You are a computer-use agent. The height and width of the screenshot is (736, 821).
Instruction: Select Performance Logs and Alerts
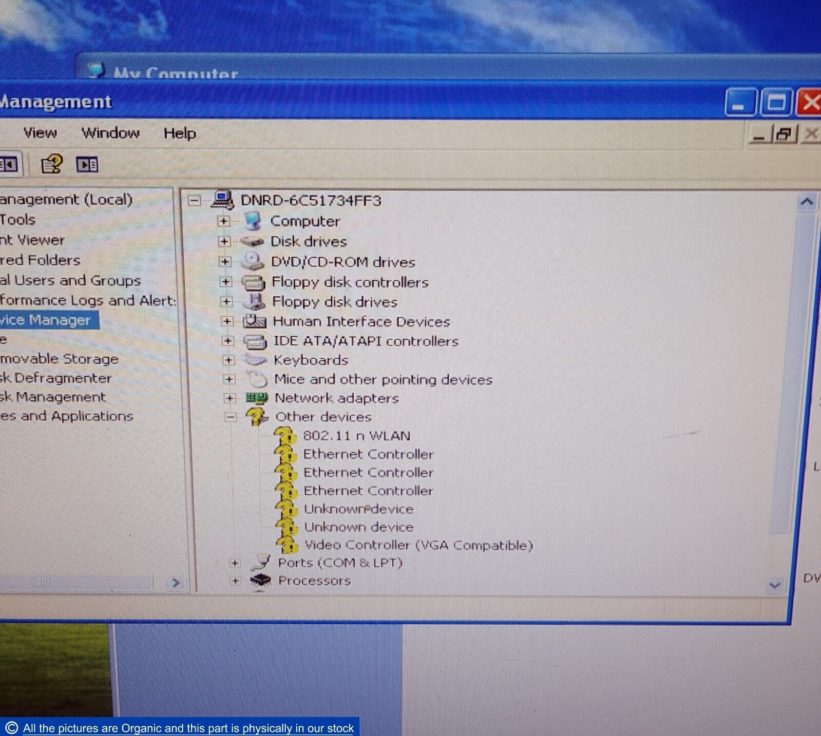click(x=87, y=300)
